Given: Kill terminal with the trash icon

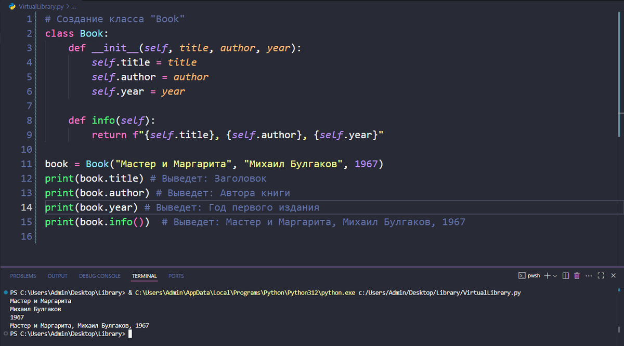Looking at the screenshot, I should click(577, 276).
